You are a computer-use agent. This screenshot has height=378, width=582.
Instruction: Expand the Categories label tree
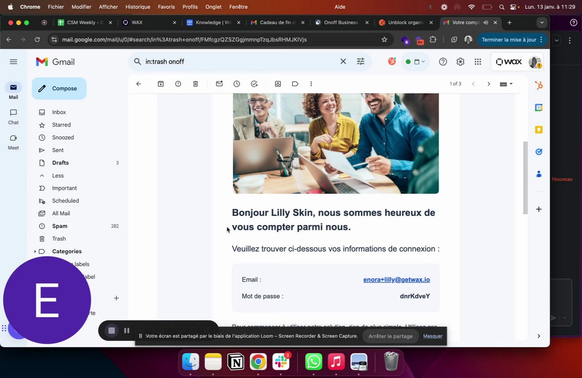point(35,251)
